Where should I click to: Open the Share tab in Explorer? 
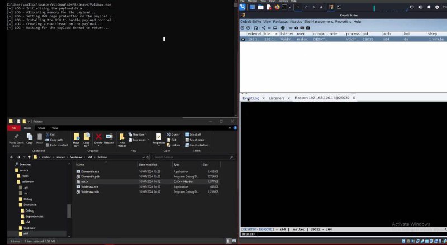(41, 128)
